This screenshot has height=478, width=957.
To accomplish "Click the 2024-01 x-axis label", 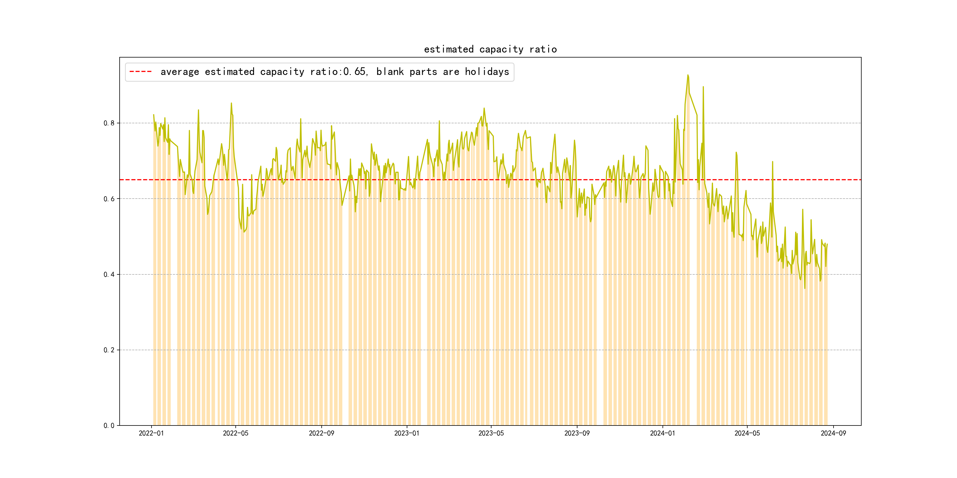I will (x=663, y=433).
